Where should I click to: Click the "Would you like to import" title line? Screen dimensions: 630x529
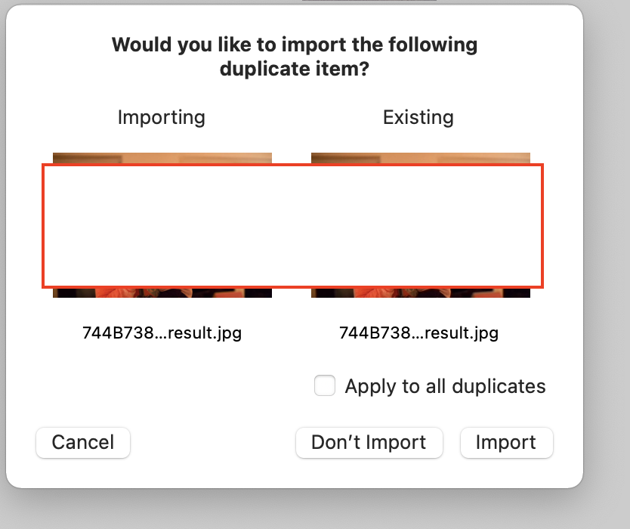[x=295, y=45]
